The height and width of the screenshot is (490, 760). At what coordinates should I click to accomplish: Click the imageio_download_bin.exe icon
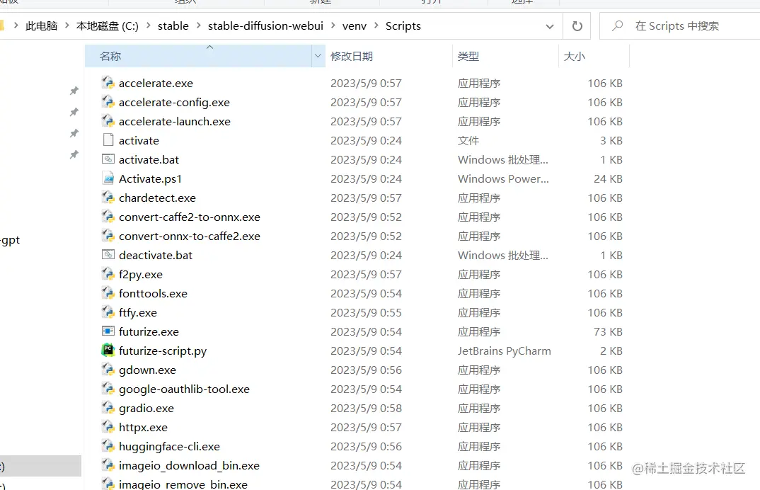[108, 465]
